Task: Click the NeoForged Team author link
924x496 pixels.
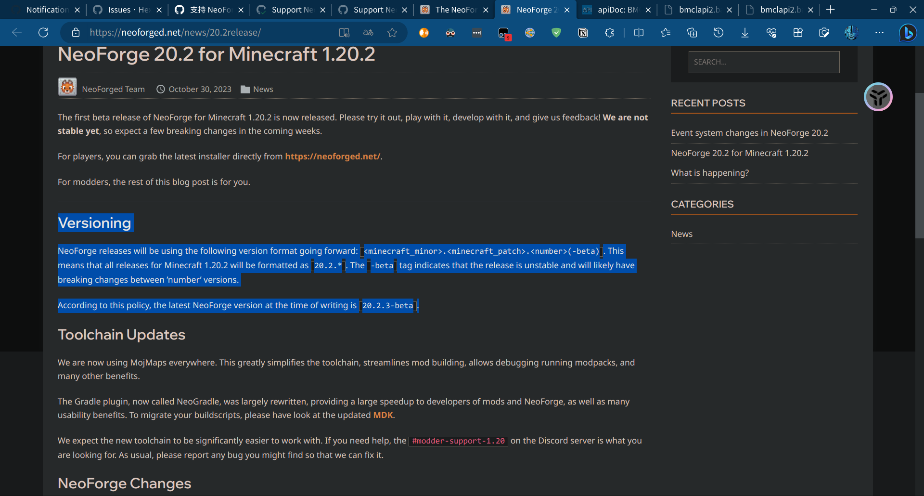Action: pos(113,89)
